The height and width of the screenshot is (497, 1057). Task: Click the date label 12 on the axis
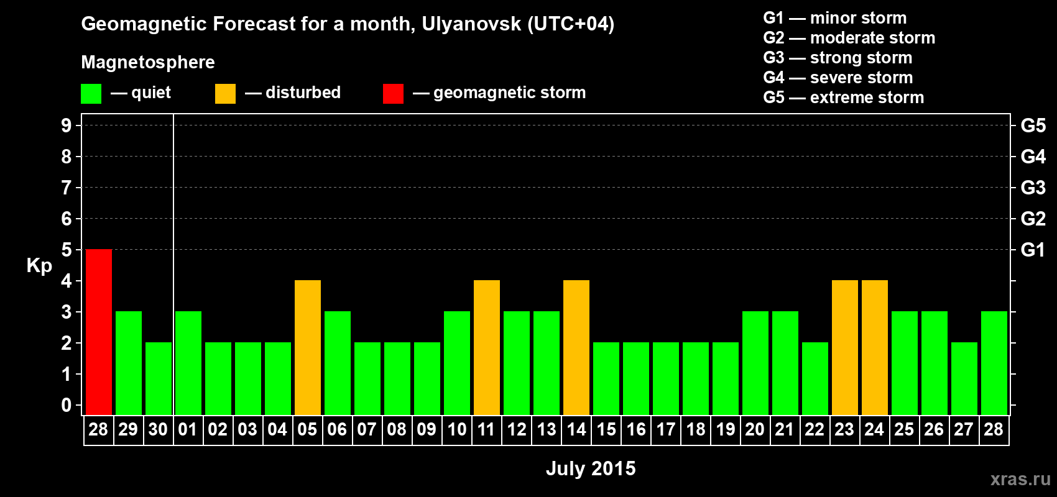[x=517, y=429]
